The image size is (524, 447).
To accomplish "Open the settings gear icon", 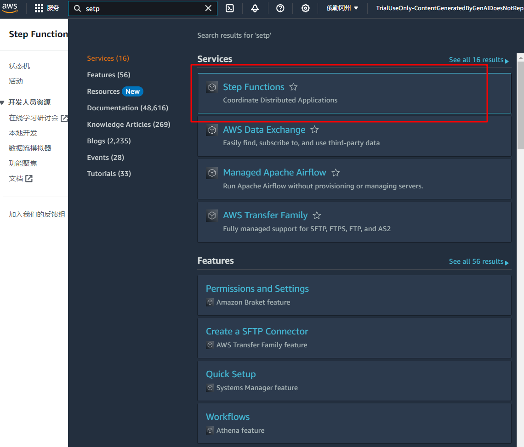I will [x=306, y=8].
